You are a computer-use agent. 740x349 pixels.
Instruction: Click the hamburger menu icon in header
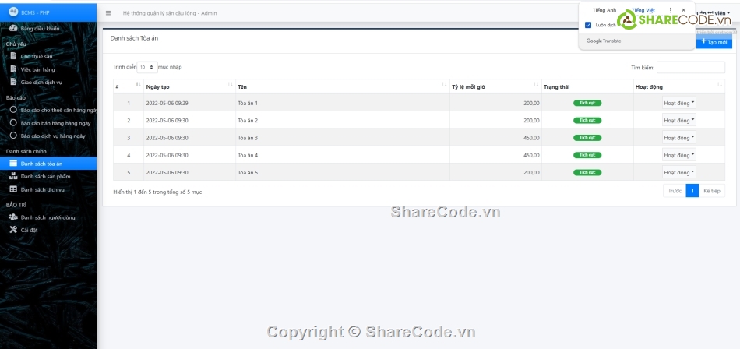point(107,13)
